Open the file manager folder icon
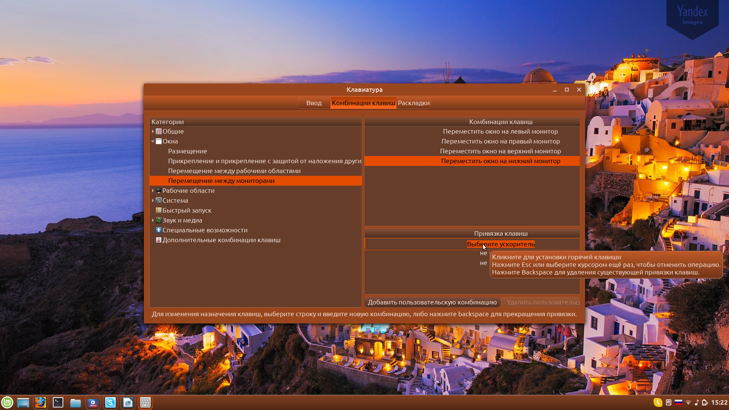 (x=76, y=402)
